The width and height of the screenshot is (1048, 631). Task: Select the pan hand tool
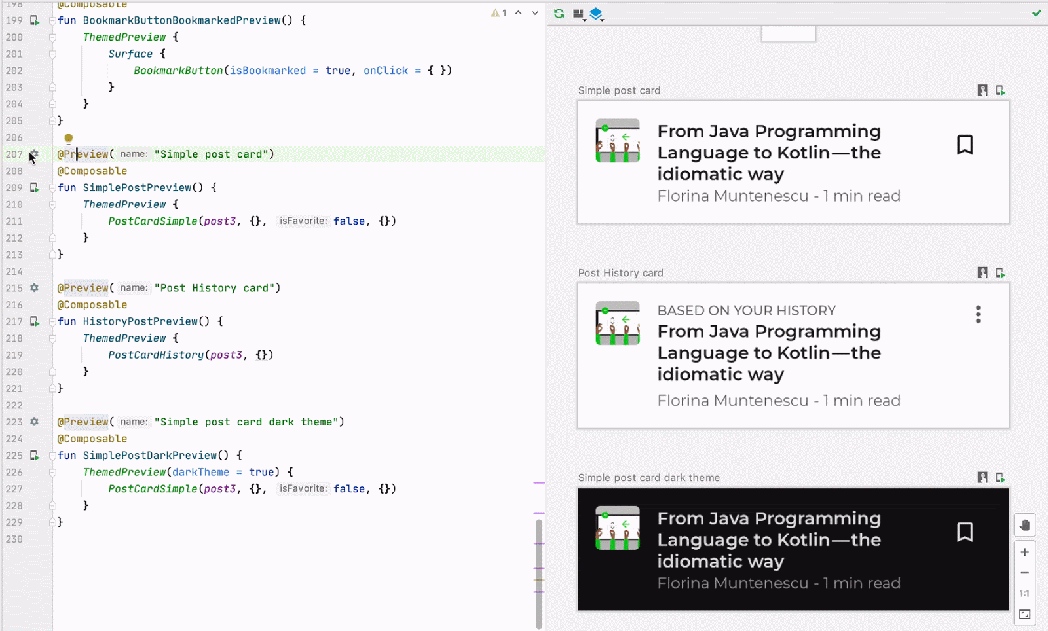[1025, 525]
